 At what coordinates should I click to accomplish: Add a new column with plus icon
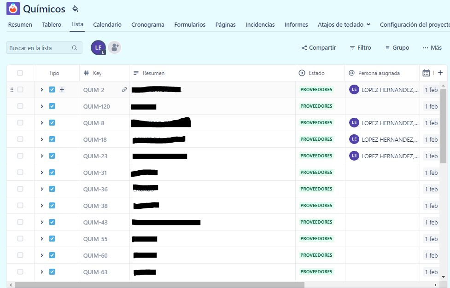tap(440, 73)
